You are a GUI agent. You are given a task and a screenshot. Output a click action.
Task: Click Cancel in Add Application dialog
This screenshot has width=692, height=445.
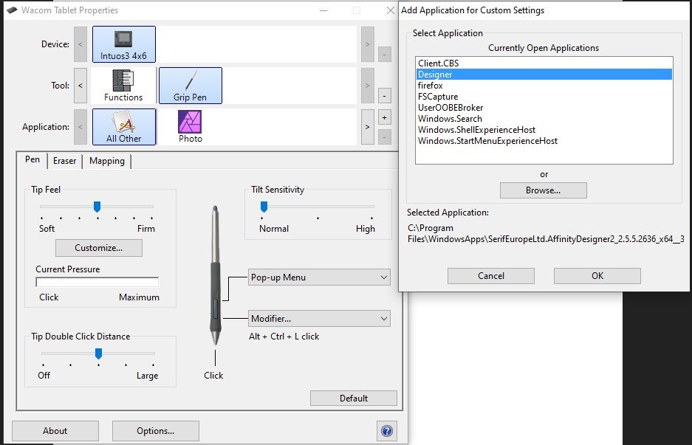click(x=491, y=276)
